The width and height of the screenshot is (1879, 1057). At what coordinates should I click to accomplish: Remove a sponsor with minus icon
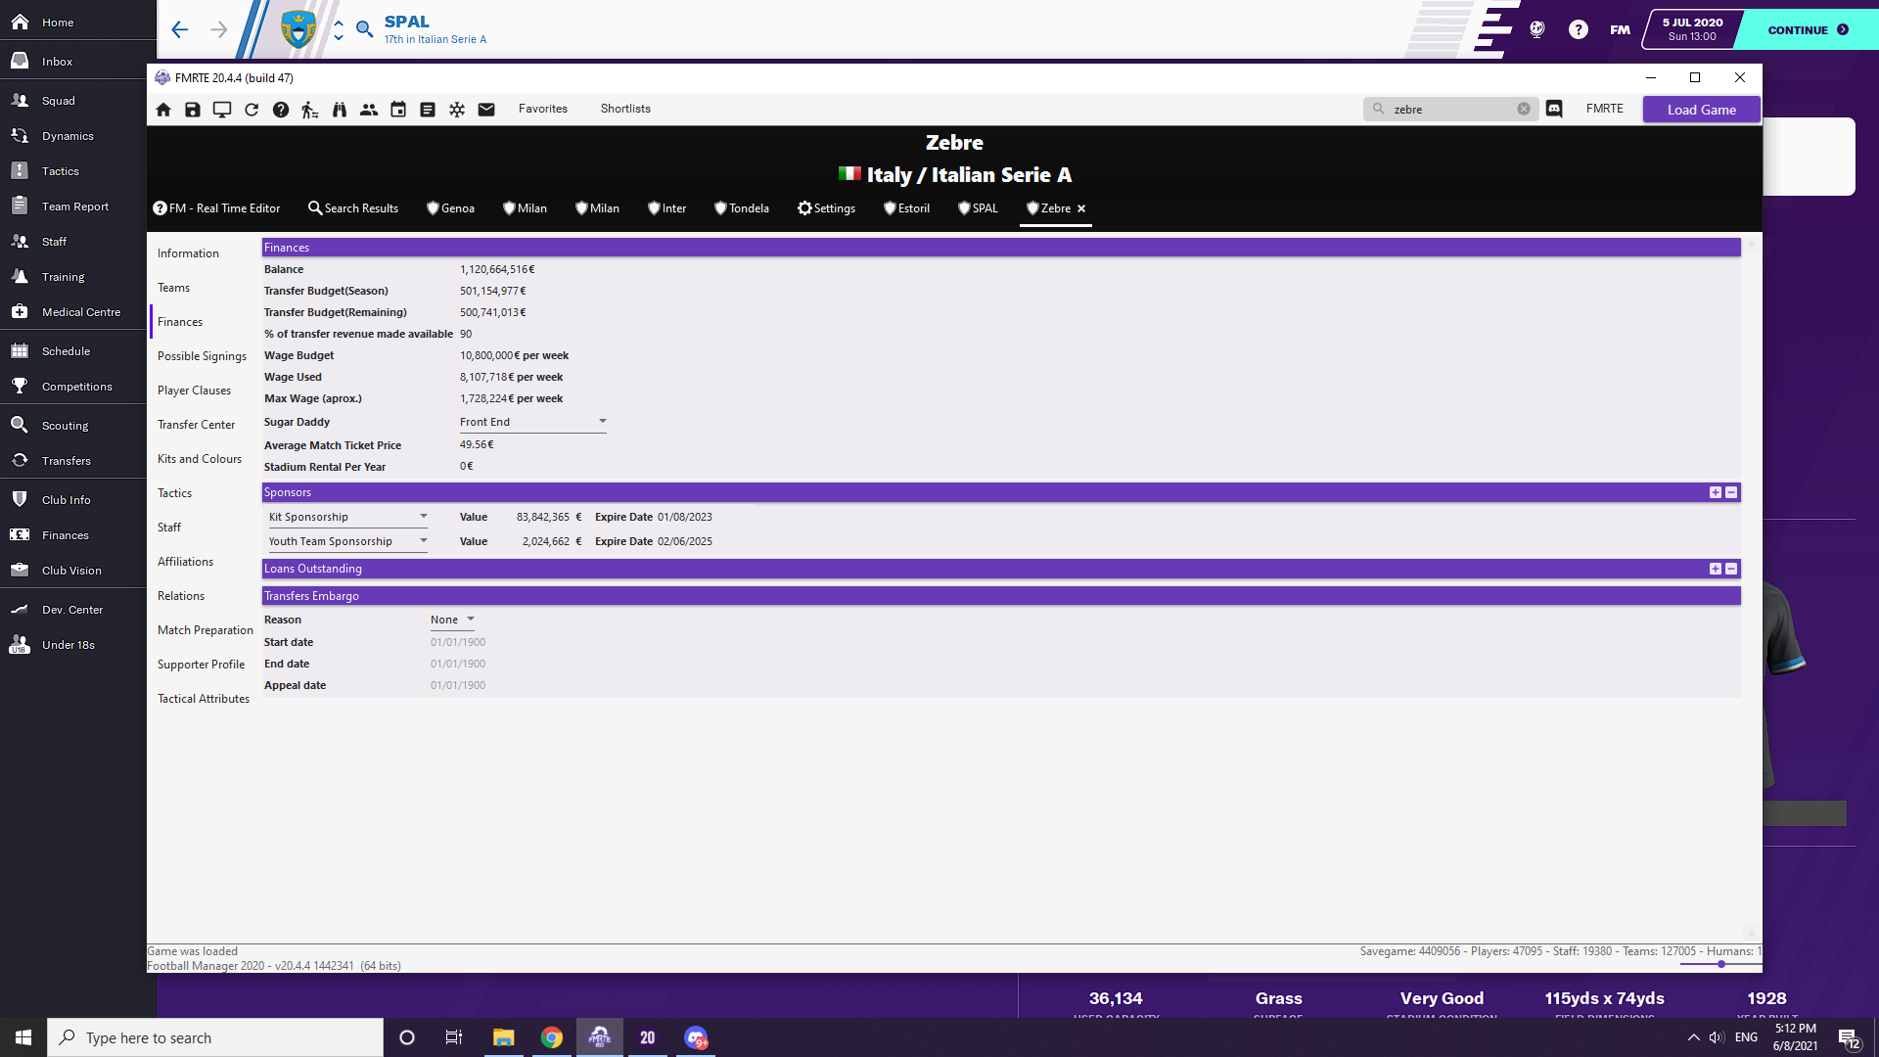[1731, 493]
